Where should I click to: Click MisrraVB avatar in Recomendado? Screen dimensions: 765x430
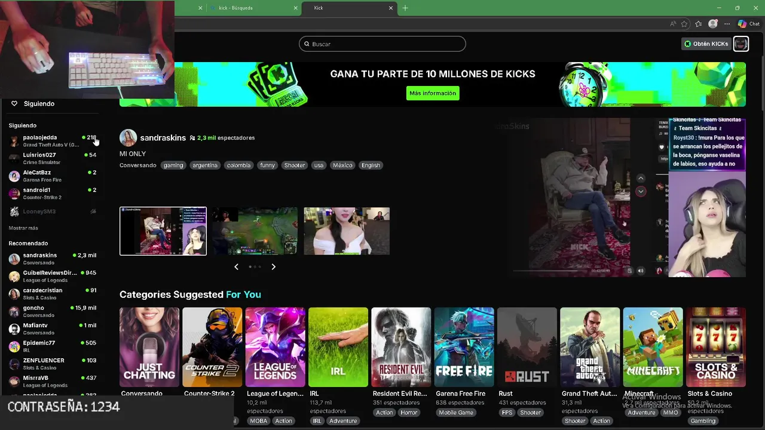point(14,382)
